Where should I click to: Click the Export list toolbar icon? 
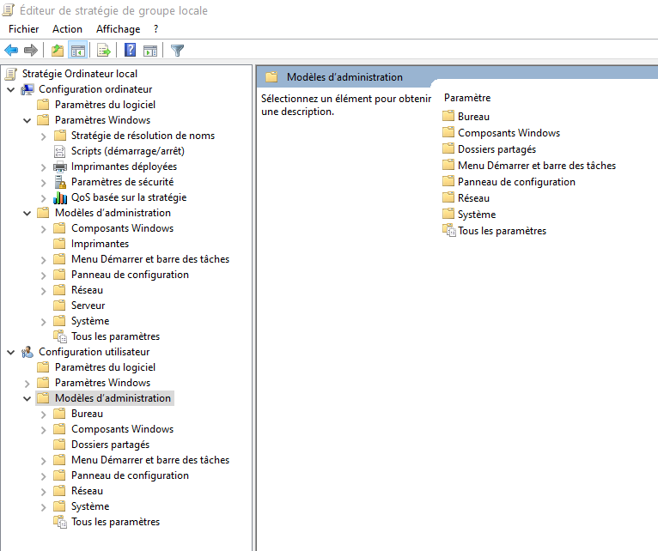click(x=104, y=51)
